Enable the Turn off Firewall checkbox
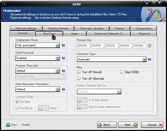The height and width of the screenshot is (131, 167). coord(79,72)
